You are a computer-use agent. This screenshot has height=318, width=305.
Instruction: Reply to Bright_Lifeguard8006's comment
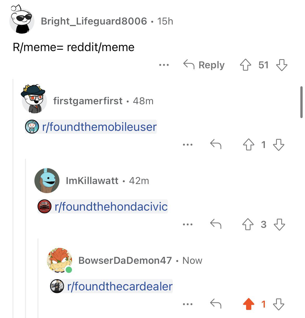click(204, 65)
